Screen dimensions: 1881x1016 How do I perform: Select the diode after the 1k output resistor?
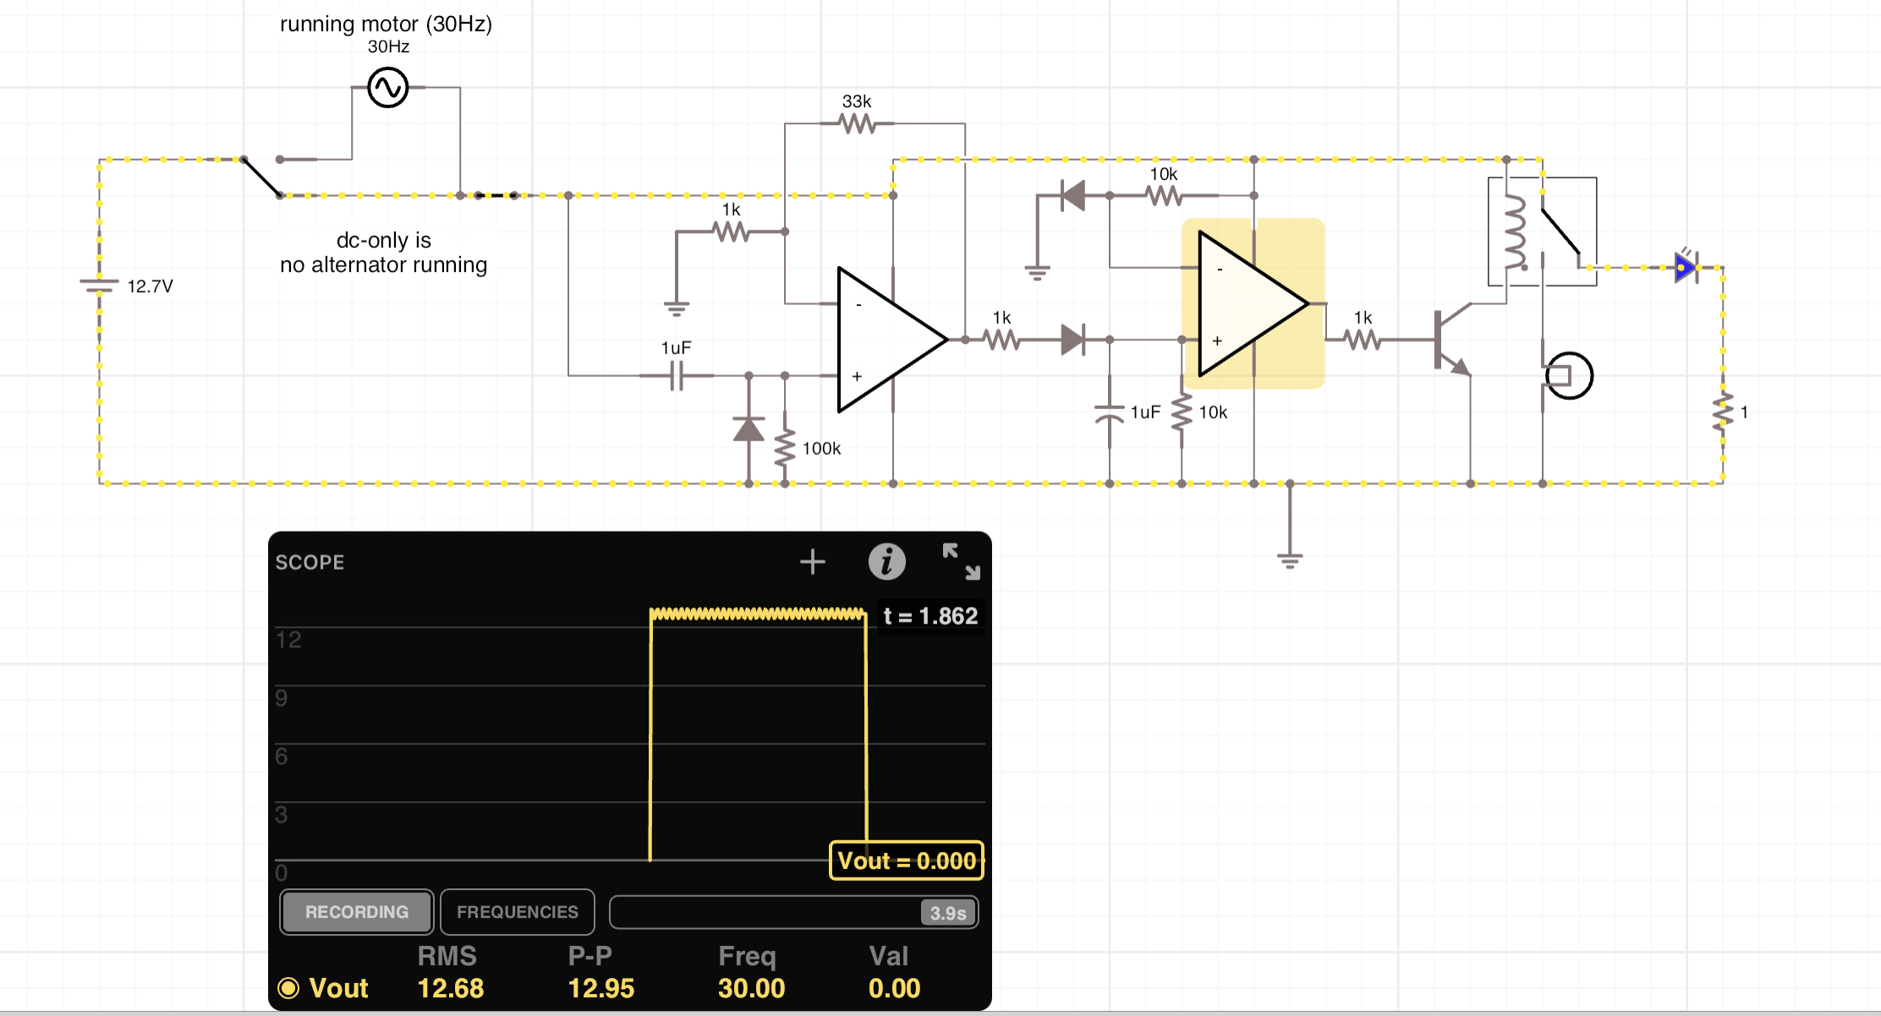pyautogui.click(x=1073, y=339)
